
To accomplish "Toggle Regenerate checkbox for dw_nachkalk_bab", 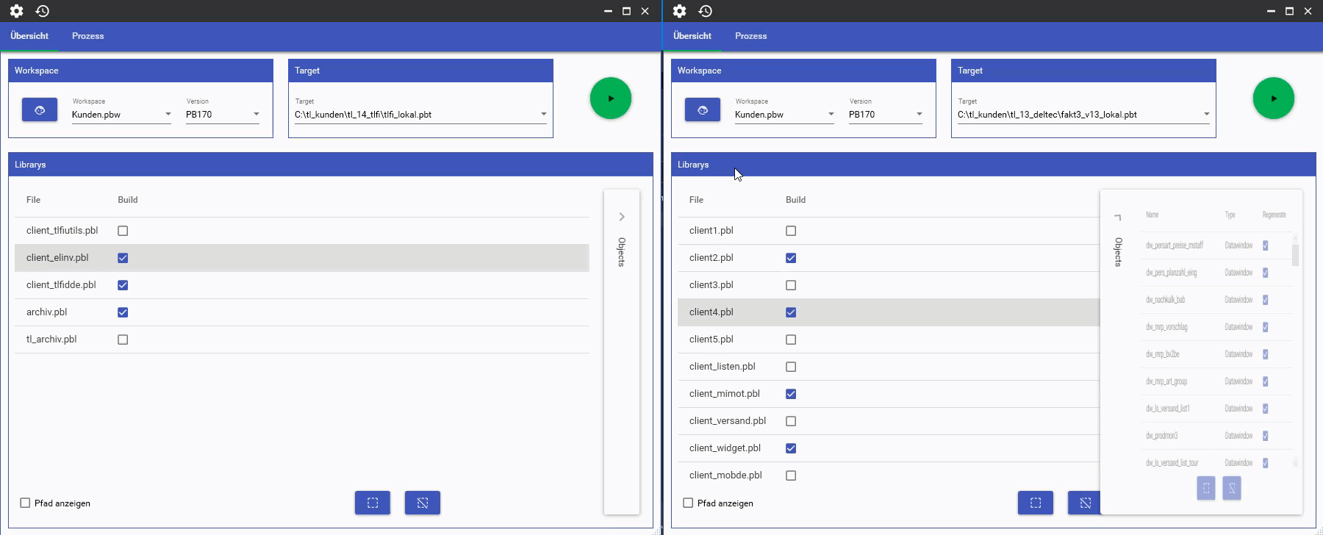I will [1265, 300].
